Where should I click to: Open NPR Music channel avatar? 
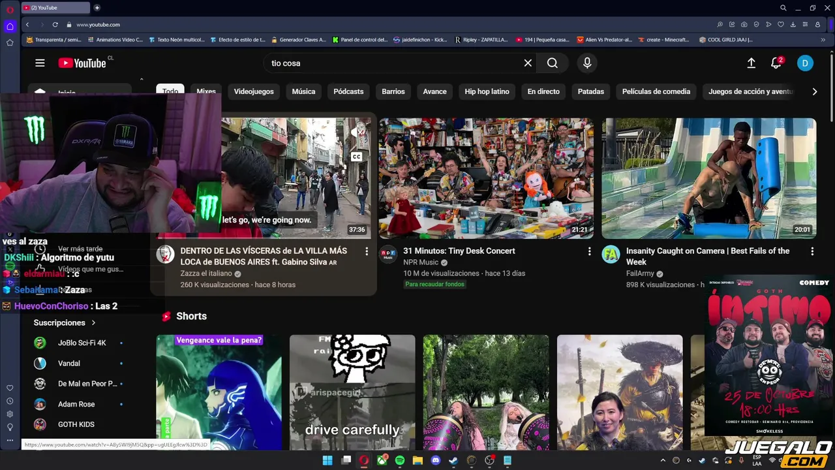pyautogui.click(x=388, y=255)
